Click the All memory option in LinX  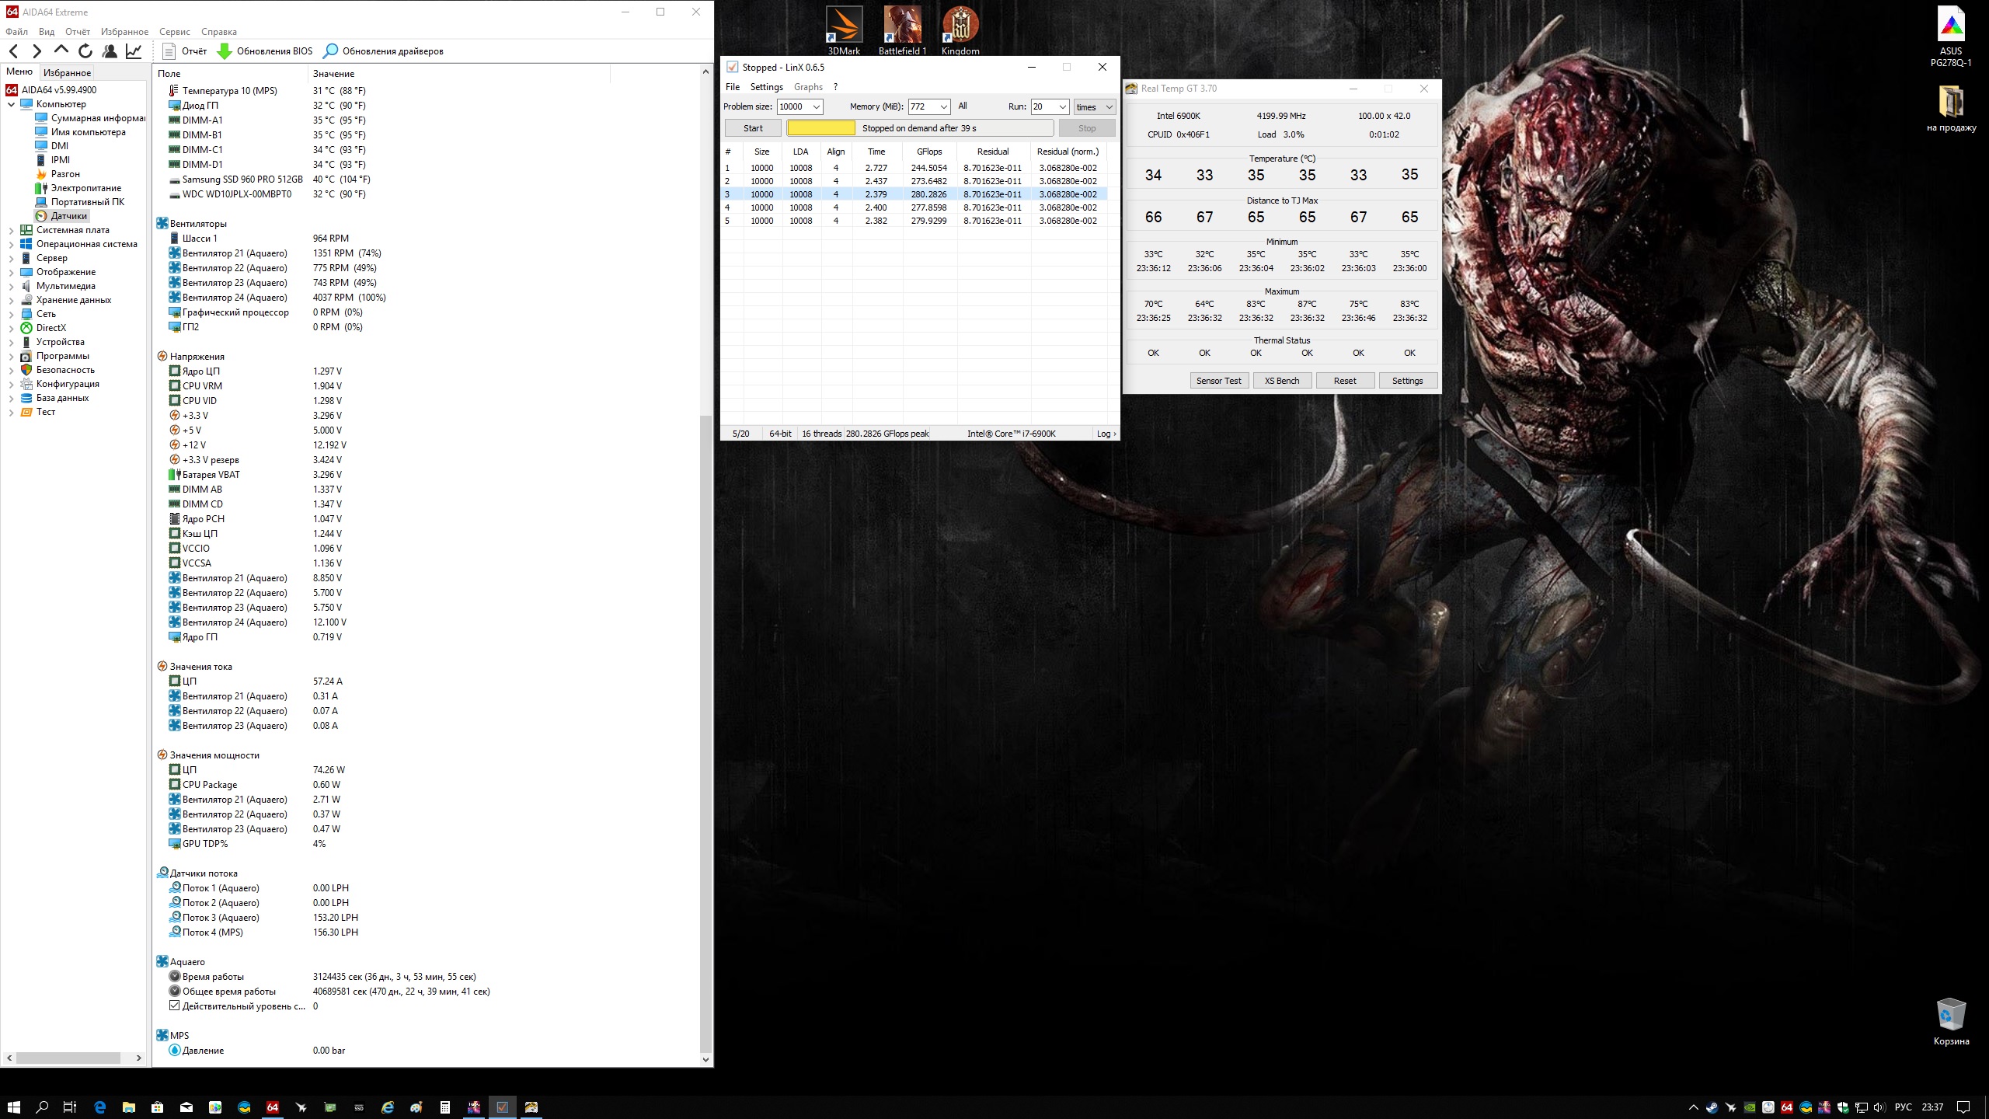pyautogui.click(x=963, y=106)
